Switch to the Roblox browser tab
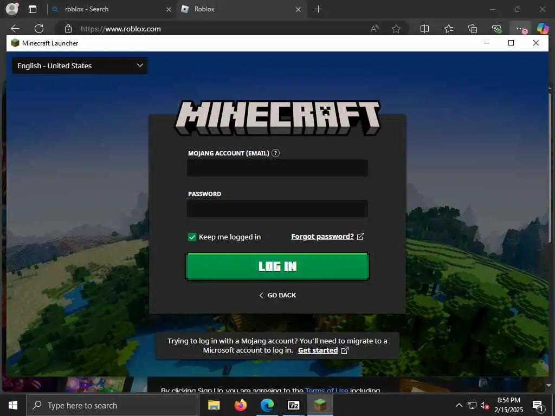Screen dimensions: 555x416 click(242, 9)
